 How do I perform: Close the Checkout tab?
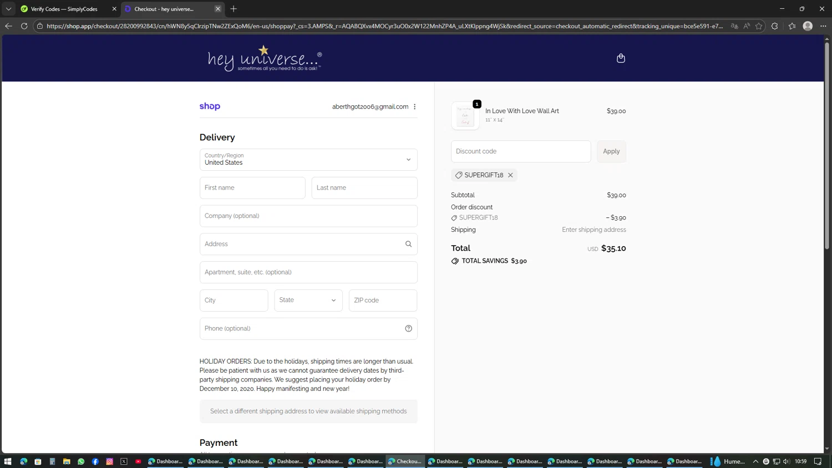pos(218,9)
